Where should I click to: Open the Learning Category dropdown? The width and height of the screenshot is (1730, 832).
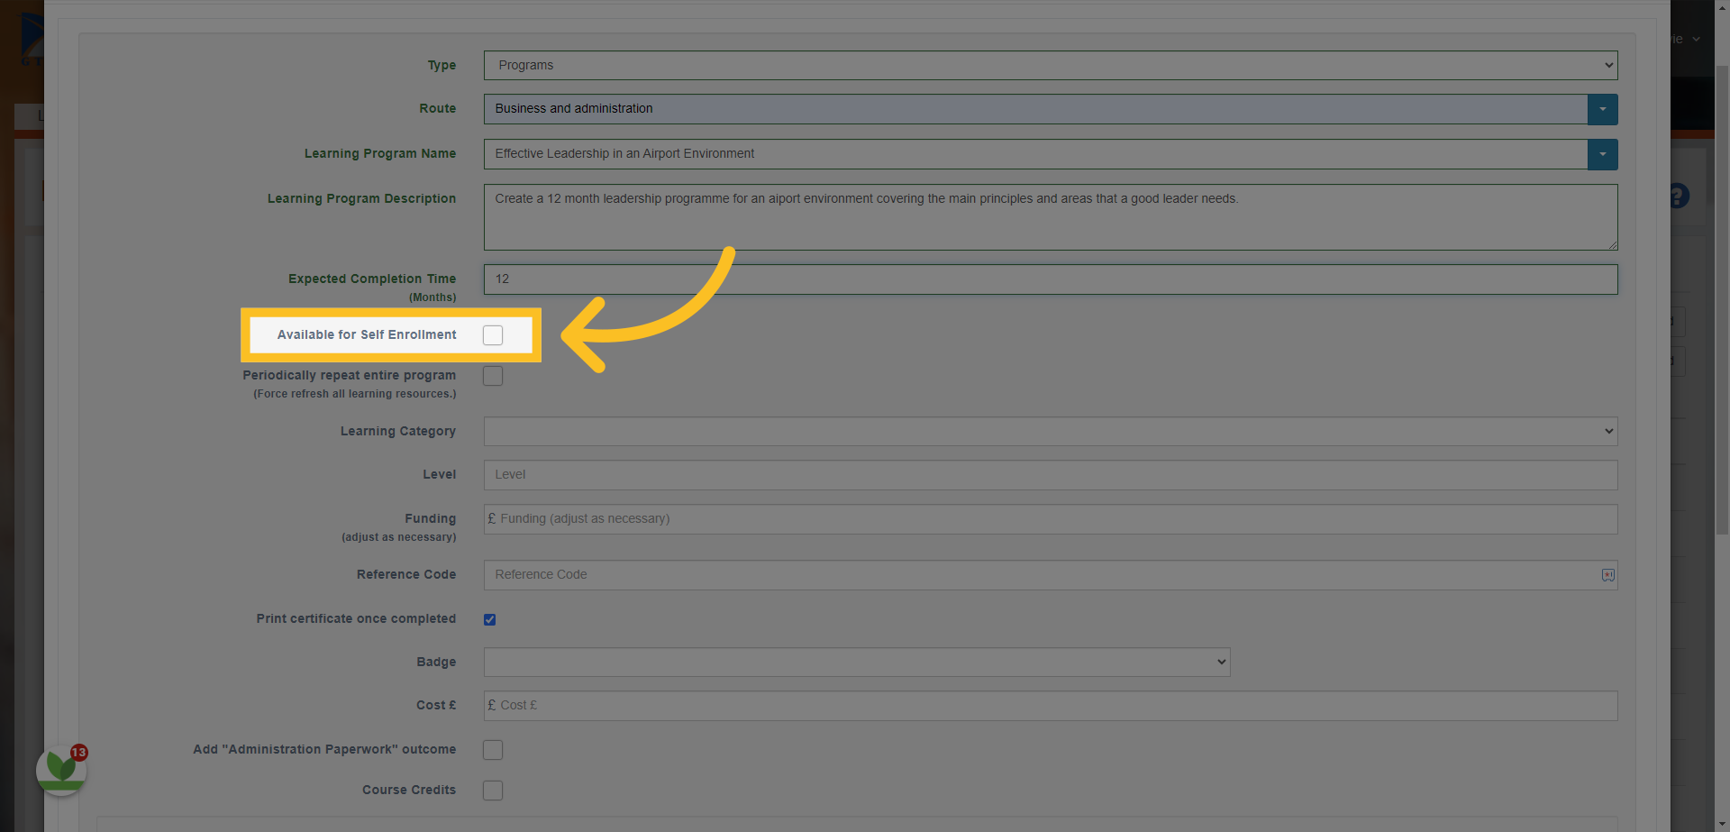coord(1051,431)
